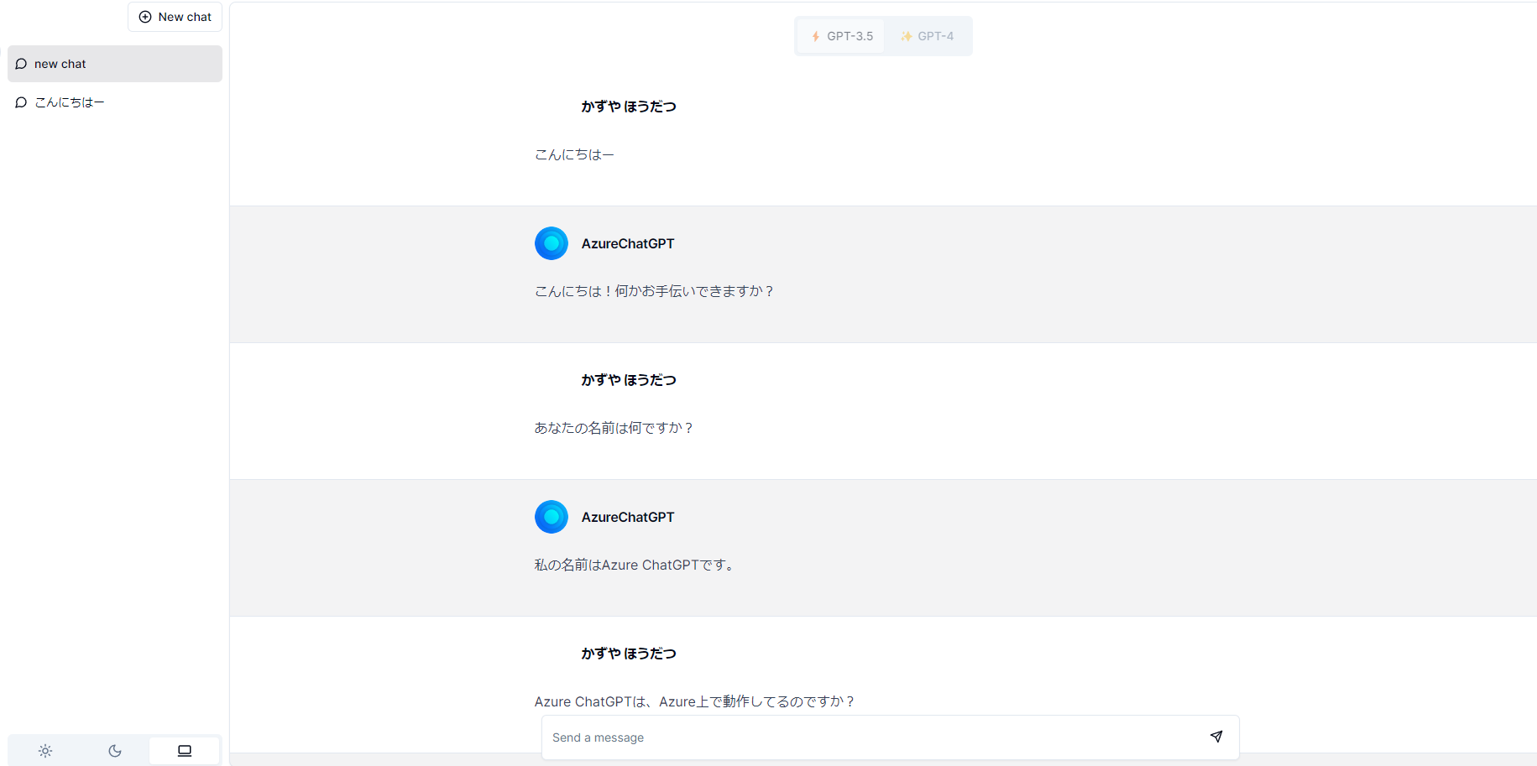Open the 'new chat' conversation in sidebar
Viewport: 1537px width, 766px height.
115,64
